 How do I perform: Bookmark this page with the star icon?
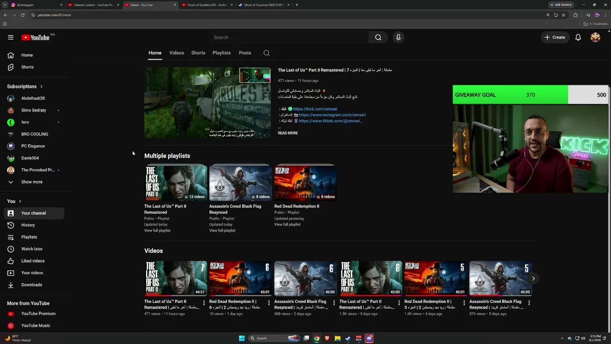(563, 15)
